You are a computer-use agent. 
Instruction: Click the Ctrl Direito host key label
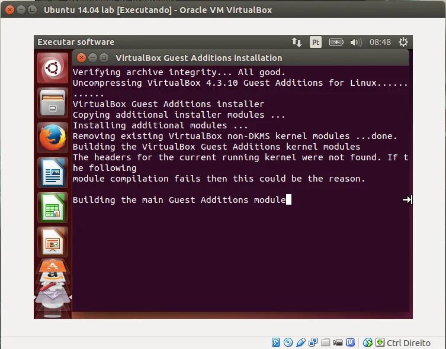click(409, 342)
